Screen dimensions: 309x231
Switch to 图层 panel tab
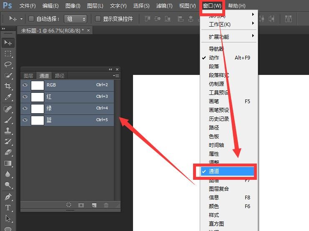pyautogui.click(x=28, y=76)
